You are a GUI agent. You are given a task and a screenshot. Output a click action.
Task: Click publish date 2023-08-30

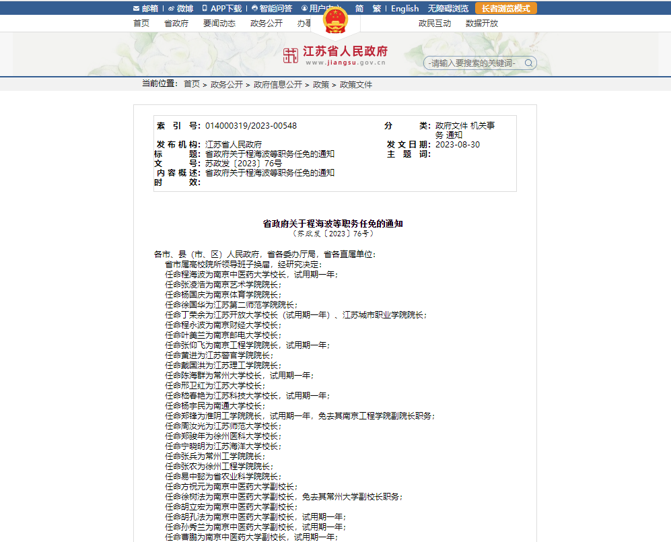point(458,145)
